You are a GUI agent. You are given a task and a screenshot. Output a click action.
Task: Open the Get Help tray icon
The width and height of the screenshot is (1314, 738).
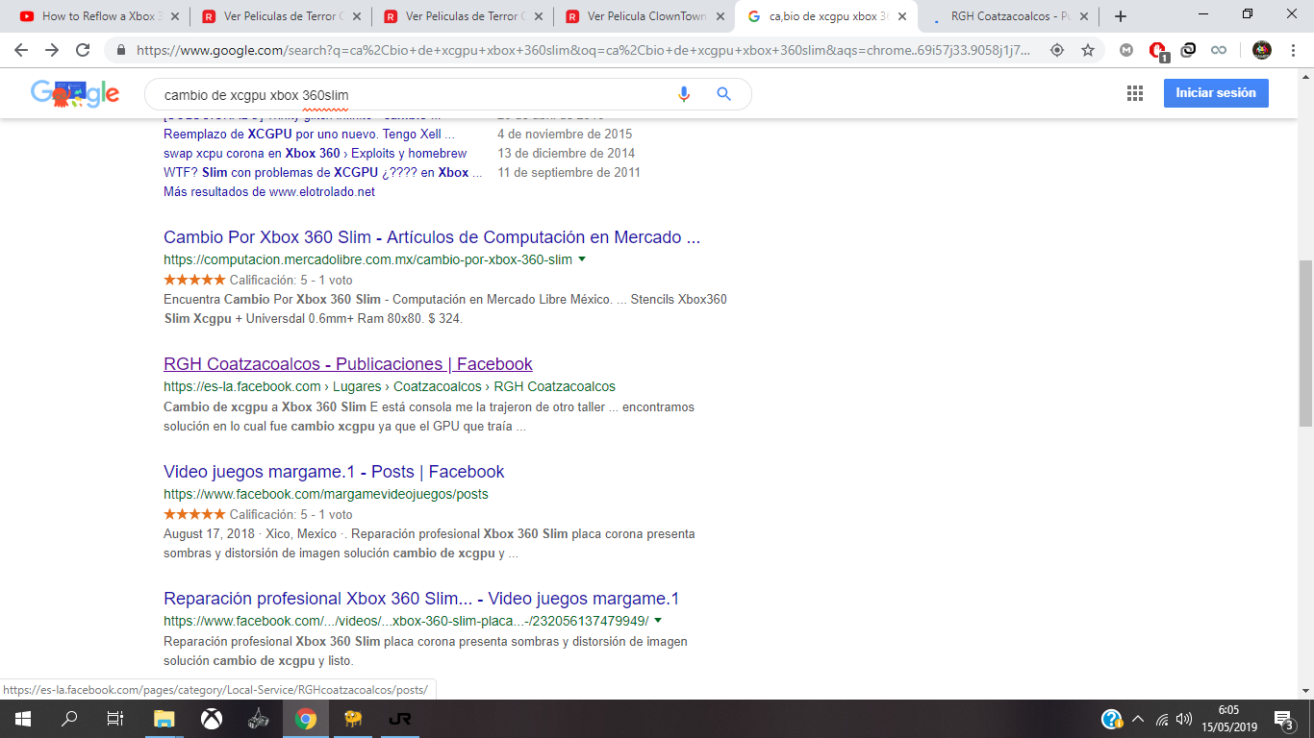coord(1112,719)
